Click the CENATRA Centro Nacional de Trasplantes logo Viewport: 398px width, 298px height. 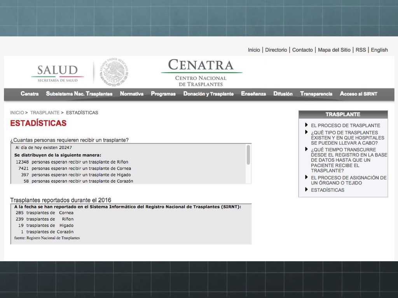(x=201, y=73)
